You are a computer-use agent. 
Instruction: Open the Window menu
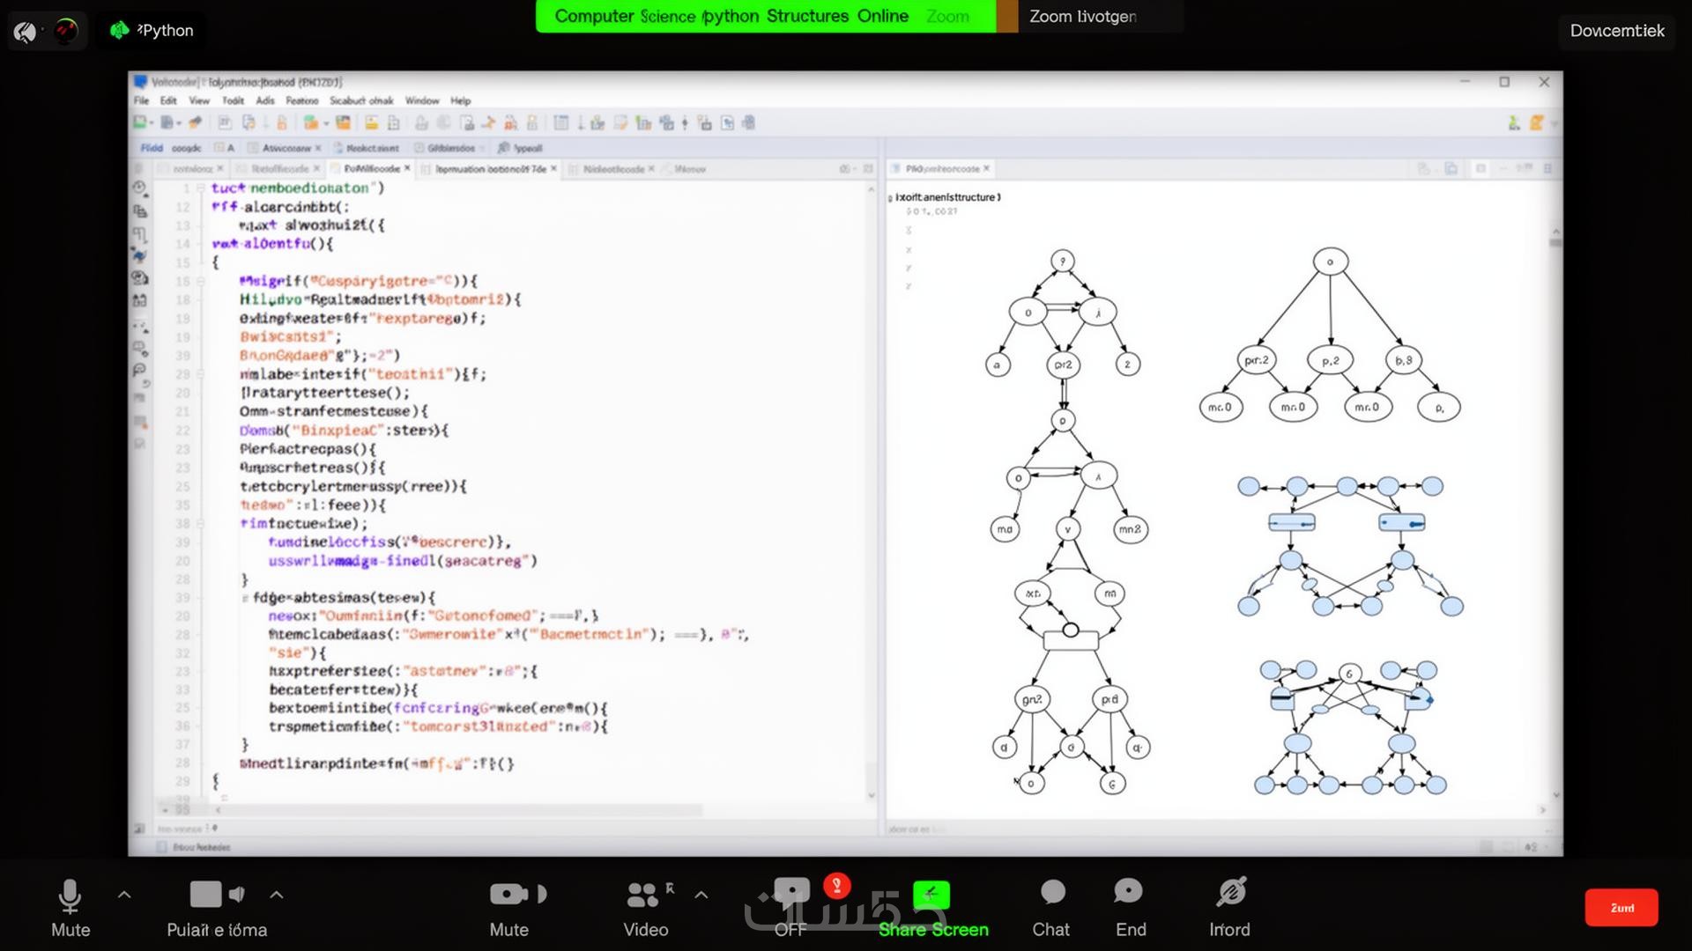421,100
